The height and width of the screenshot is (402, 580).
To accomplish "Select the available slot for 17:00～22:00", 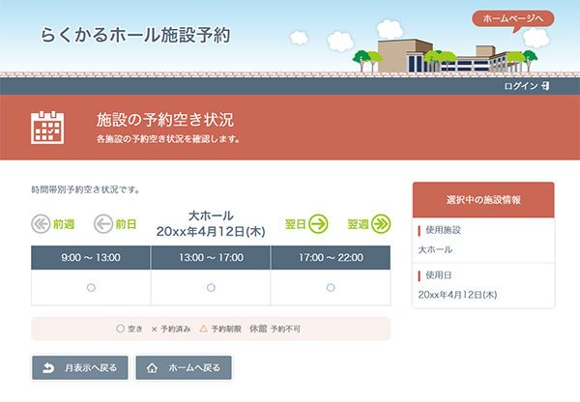I will pos(331,287).
